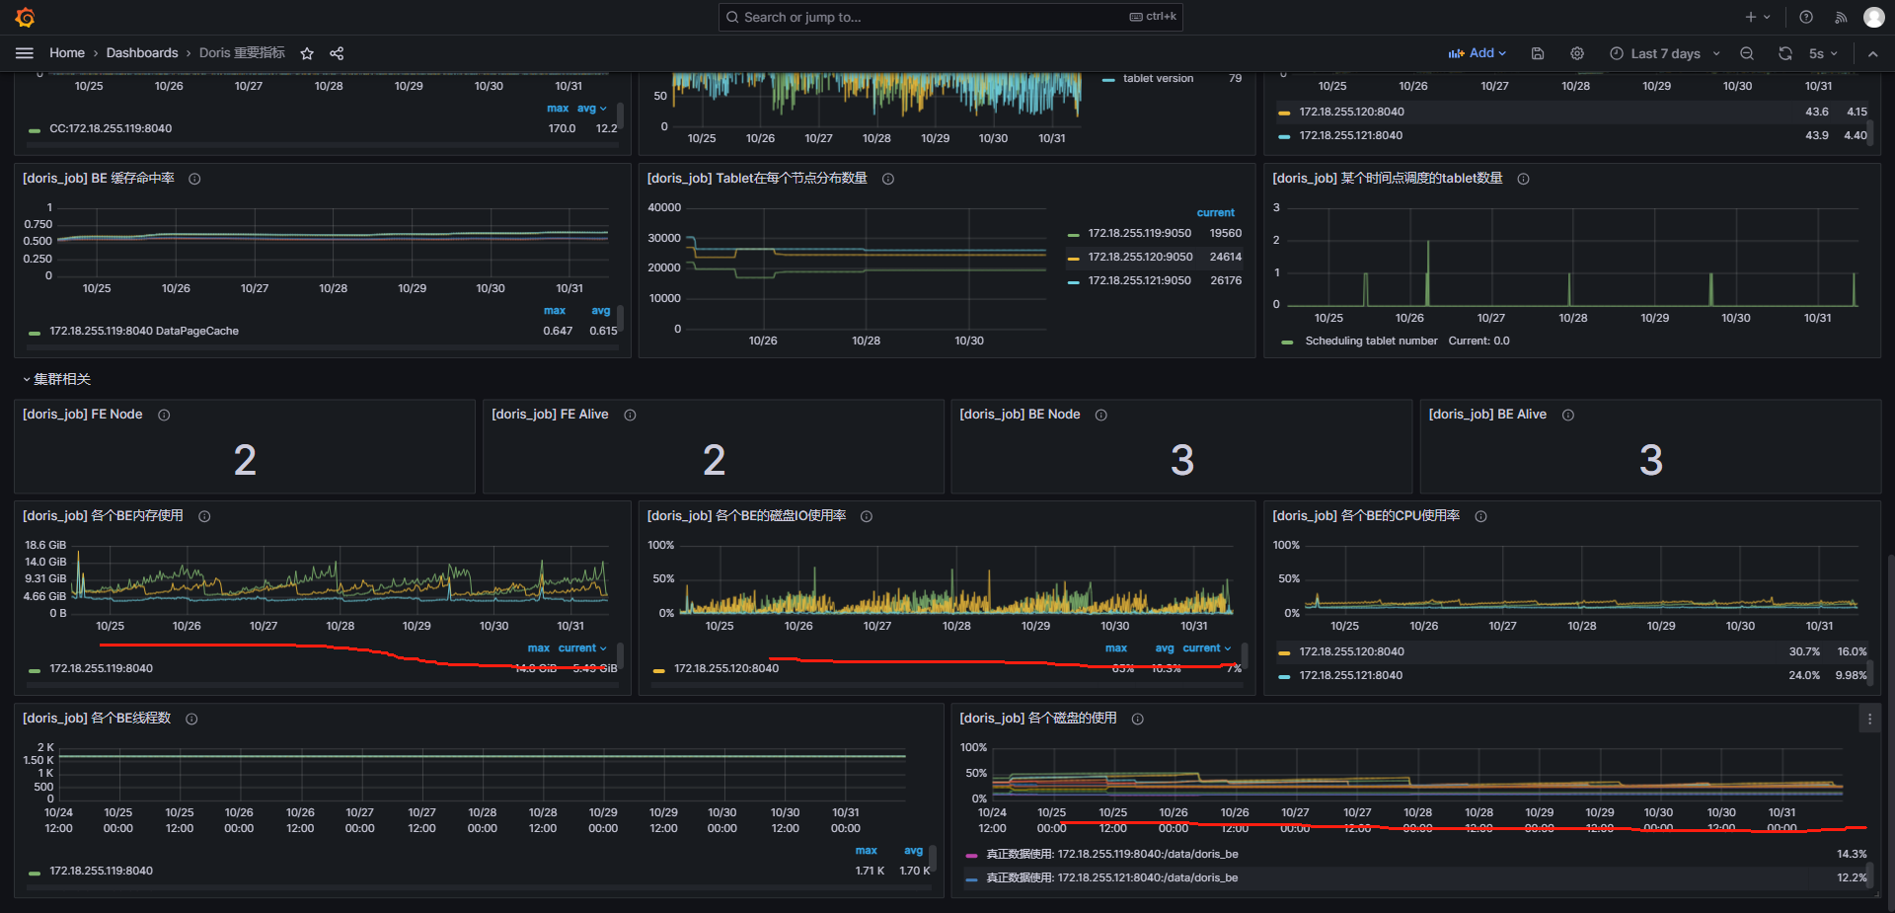The width and height of the screenshot is (1895, 913).
Task: Open the Grafana home logo
Action: (26, 17)
